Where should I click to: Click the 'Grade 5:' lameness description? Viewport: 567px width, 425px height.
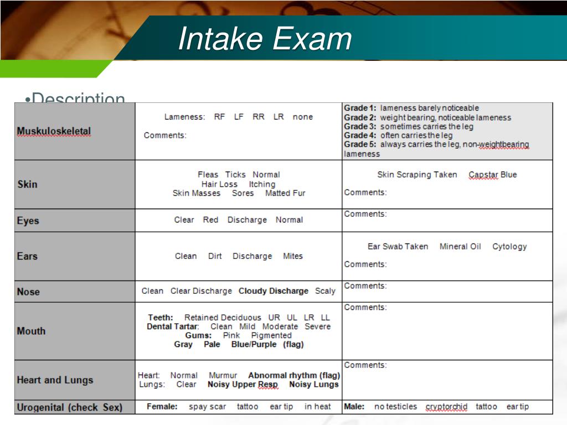click(x=436, y=149)
